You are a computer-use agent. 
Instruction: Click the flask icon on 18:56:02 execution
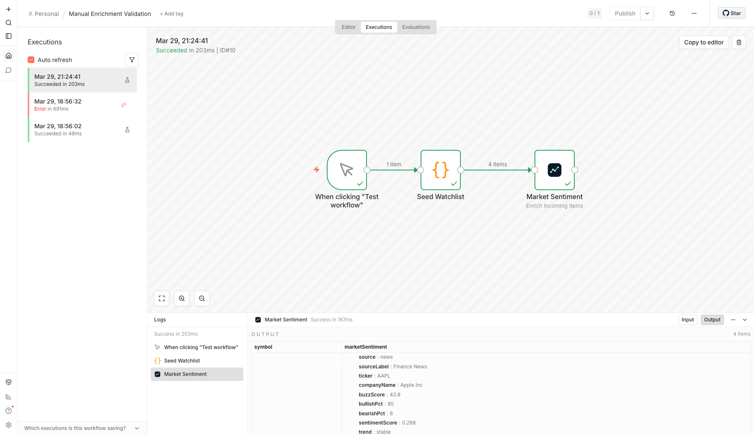127,130
